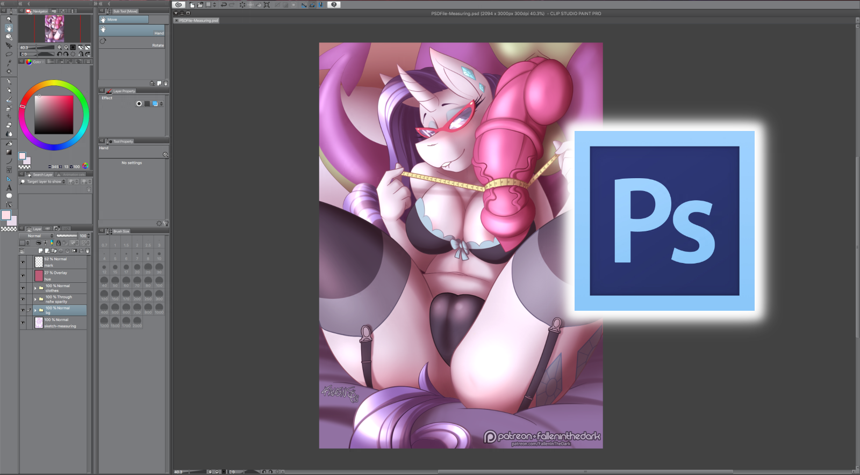This screenshot has height=475, width=860.
Task: Select the Lasso selection tool
Action: click(9, 54)
